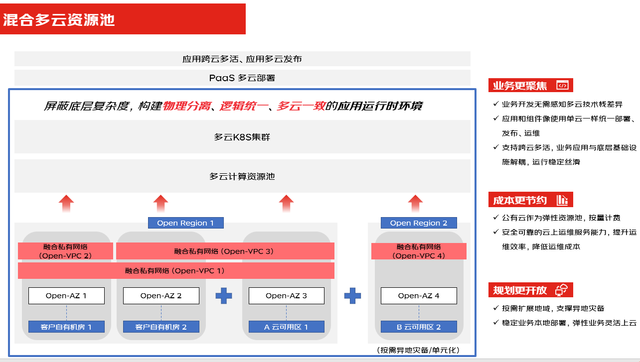Click the A 云可用区 1 box
The width and height of the screenshot is (640, 362).
tap(287, 327)
